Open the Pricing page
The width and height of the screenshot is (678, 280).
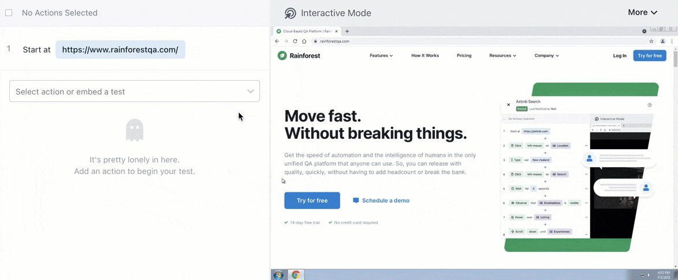tap(464, 56)
